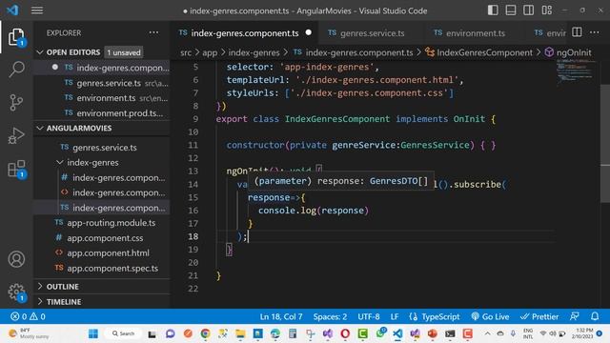Open Windows Start button

[x=93, y=333]
